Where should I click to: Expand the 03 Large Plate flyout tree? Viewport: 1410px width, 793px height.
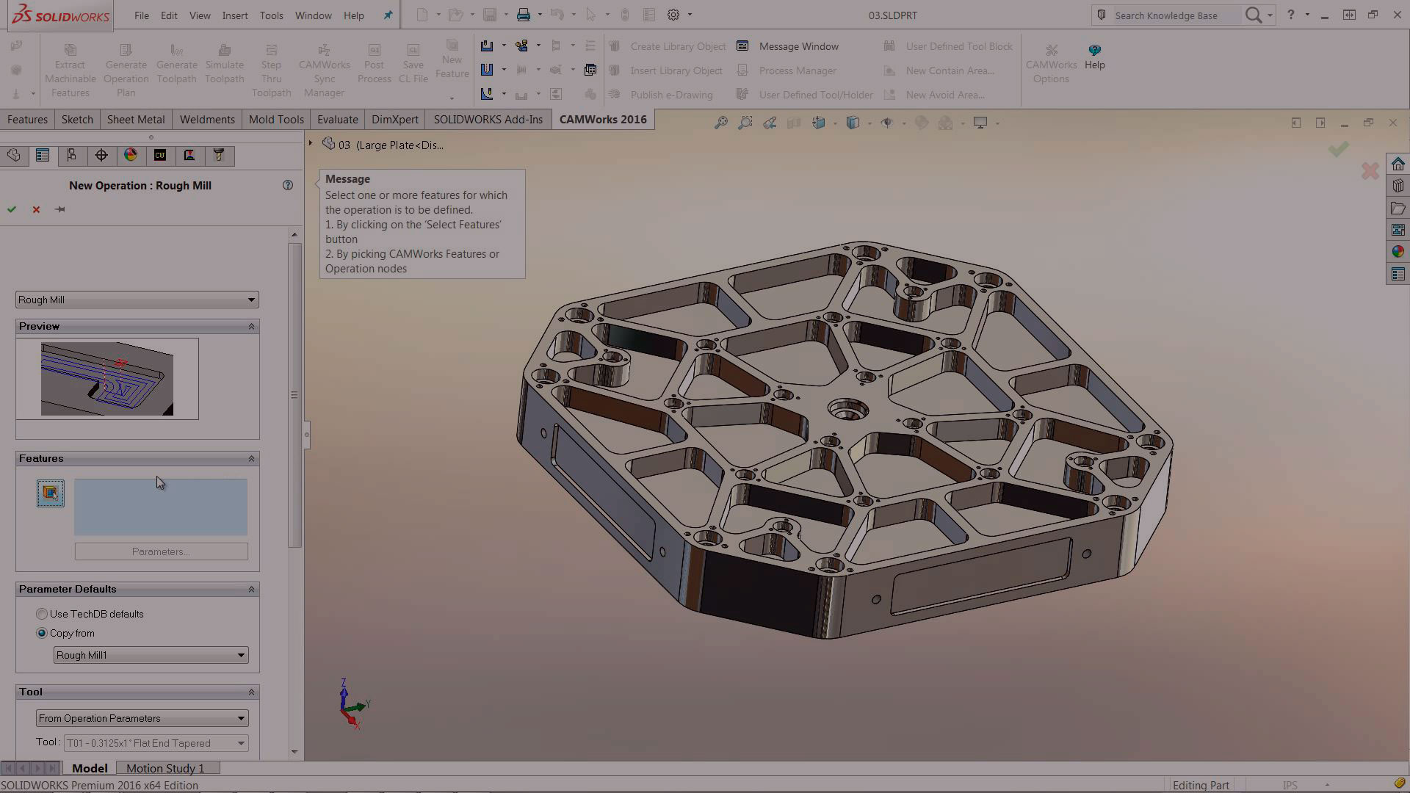[311, 143]
